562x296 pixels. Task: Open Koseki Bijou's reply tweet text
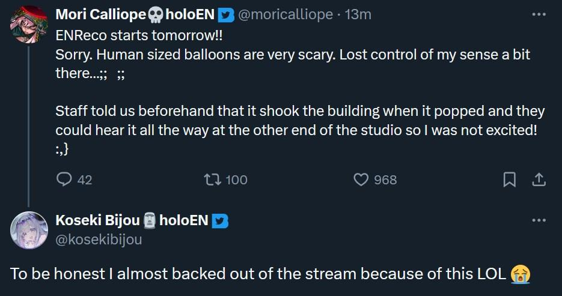pyautogui.click(x=258, y=273)
